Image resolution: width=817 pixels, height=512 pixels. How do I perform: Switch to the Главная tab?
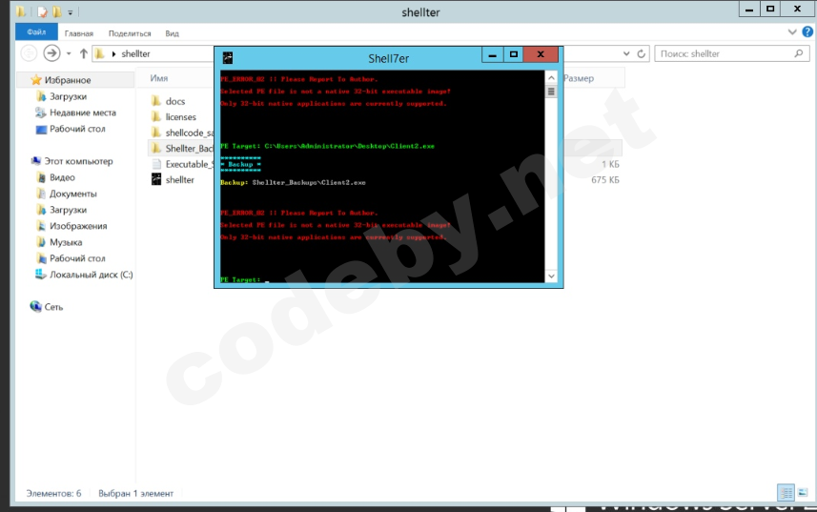tap(79, 33)
